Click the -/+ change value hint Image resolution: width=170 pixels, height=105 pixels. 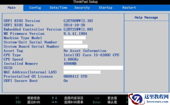(106, 98)
